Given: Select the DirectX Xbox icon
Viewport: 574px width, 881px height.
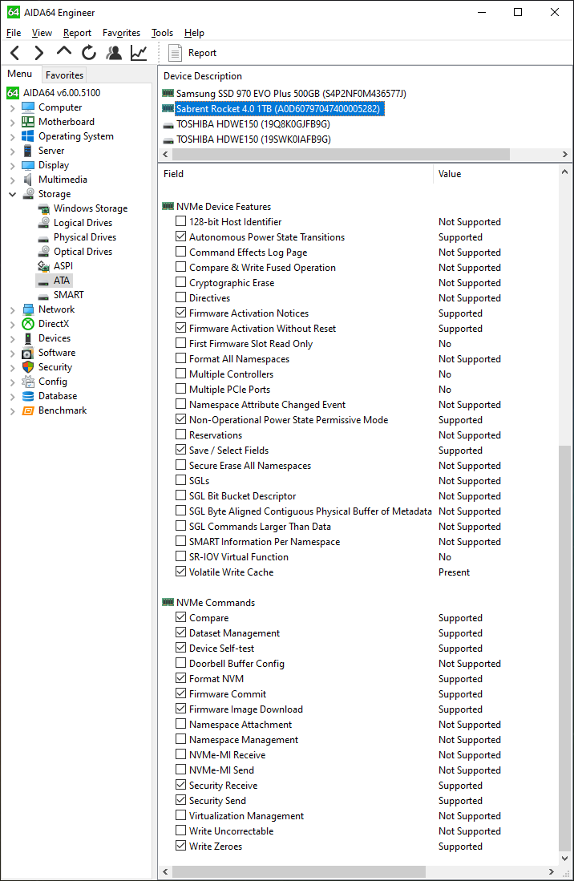Looking at the screenshot, I should pos(28,324).
